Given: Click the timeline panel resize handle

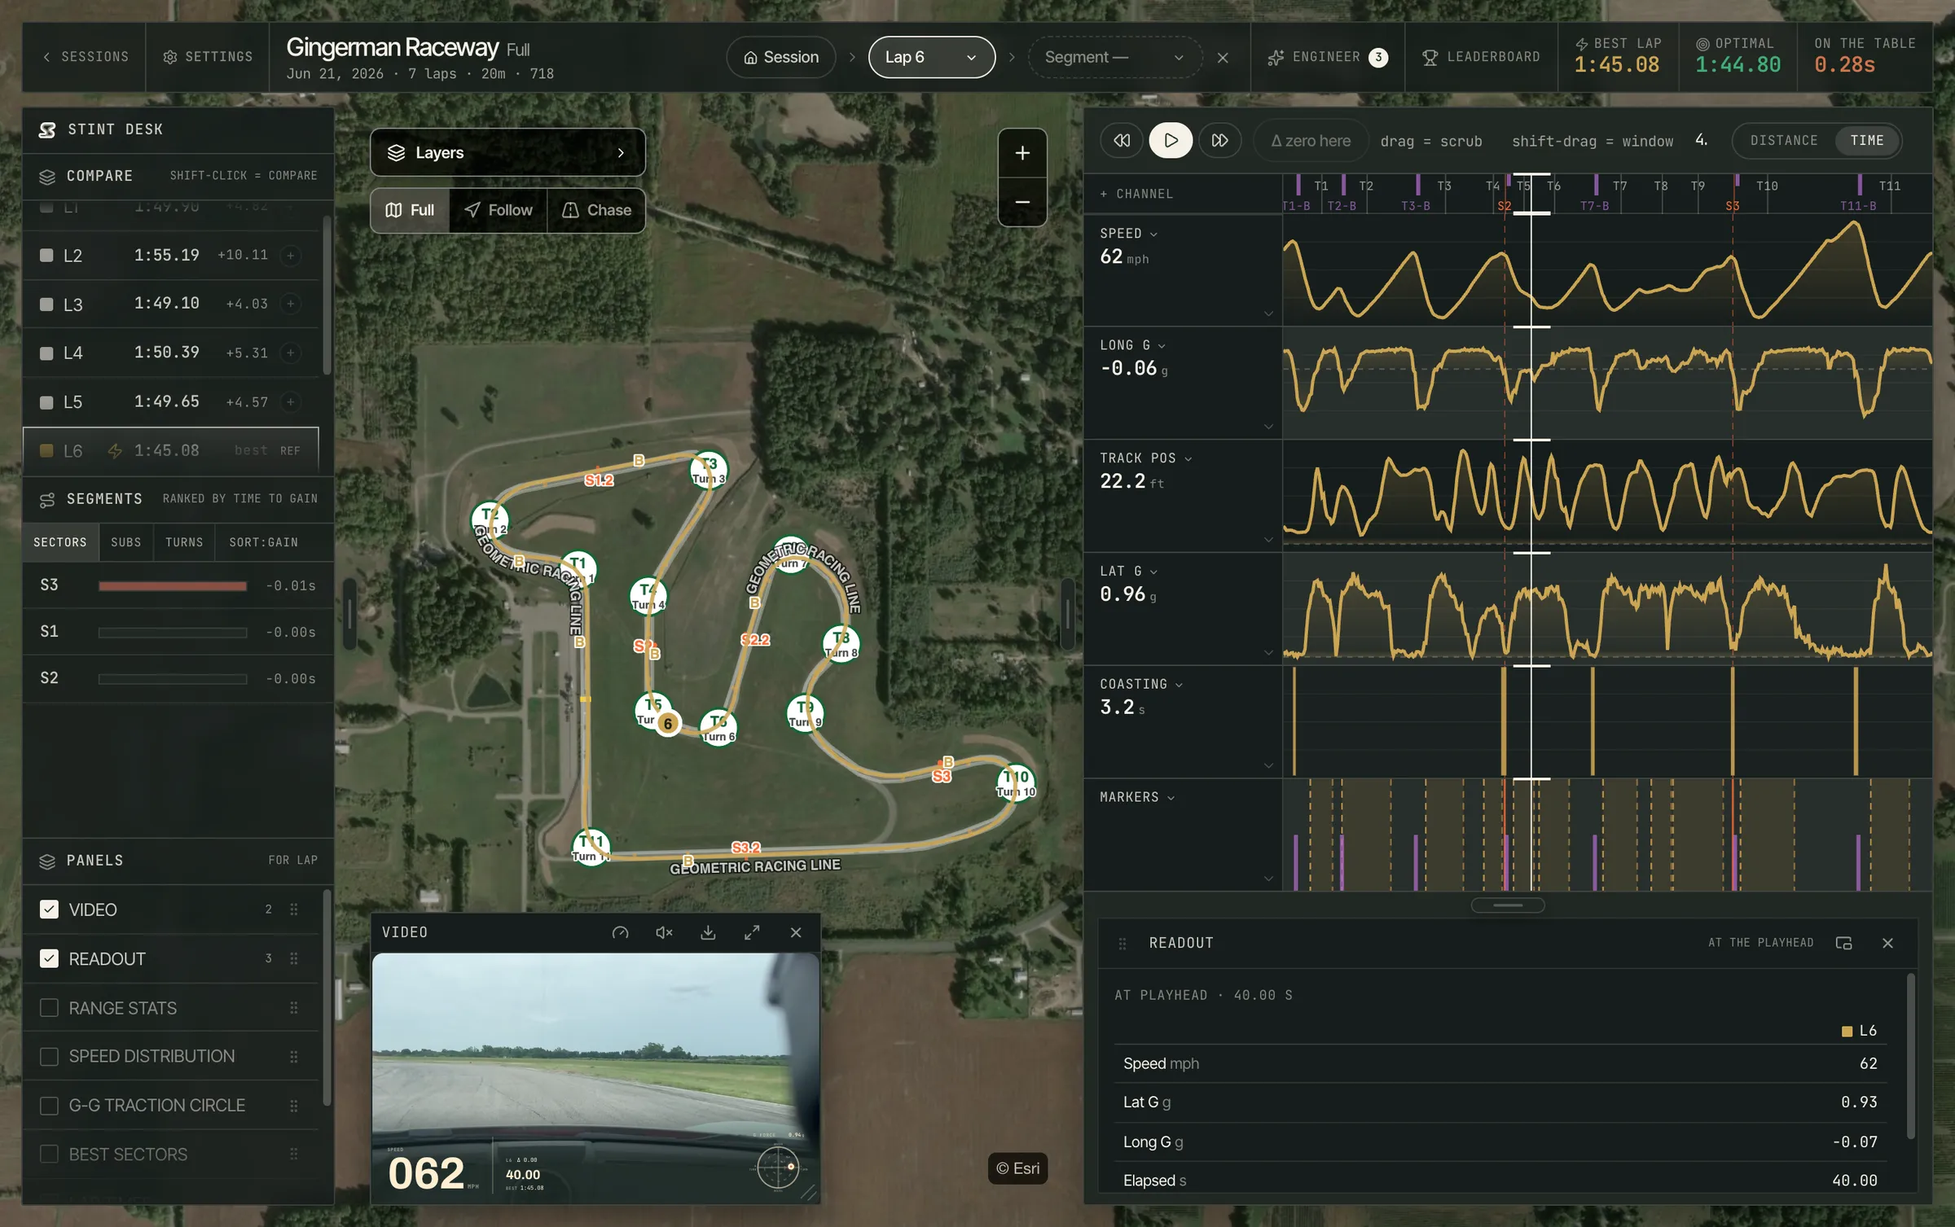Looking at the screenshot, I should point(1508,905).
